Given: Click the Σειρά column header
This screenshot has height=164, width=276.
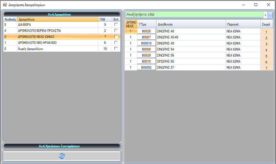Looking at the screenshot, I should (266, 24).
